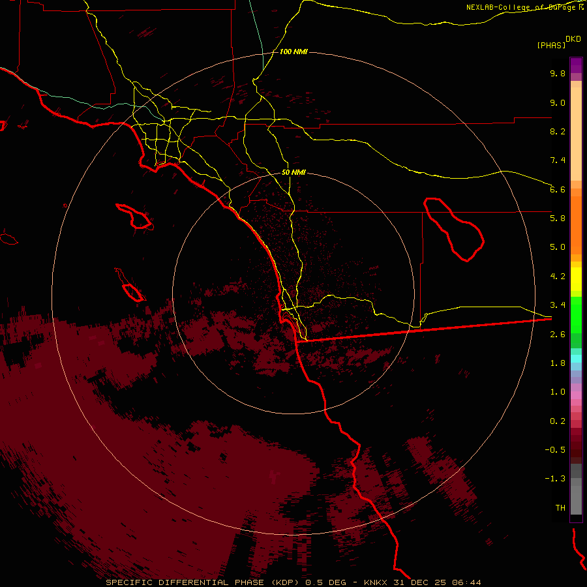This screenshot has height=587, width=587.
Task: Click the "50 NMI" range ring label
Action: (293, 172)
